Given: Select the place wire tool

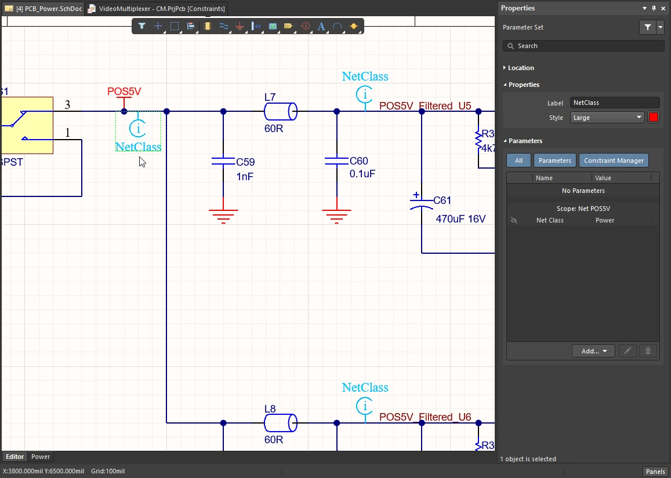Looking at the screenshot, I should (x=224, y=26).
